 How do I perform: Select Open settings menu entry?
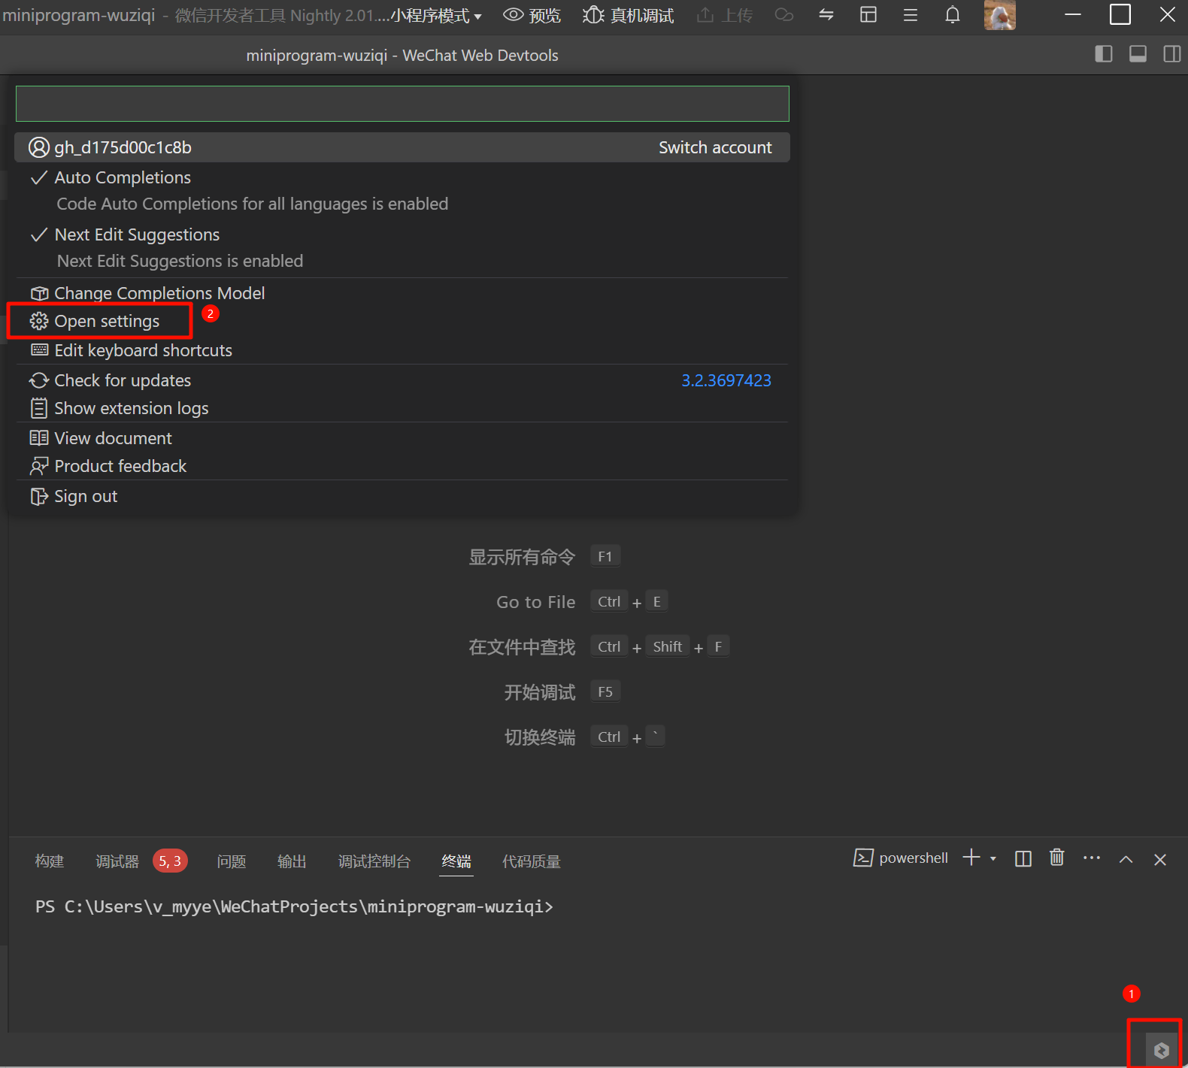(107, 322)
